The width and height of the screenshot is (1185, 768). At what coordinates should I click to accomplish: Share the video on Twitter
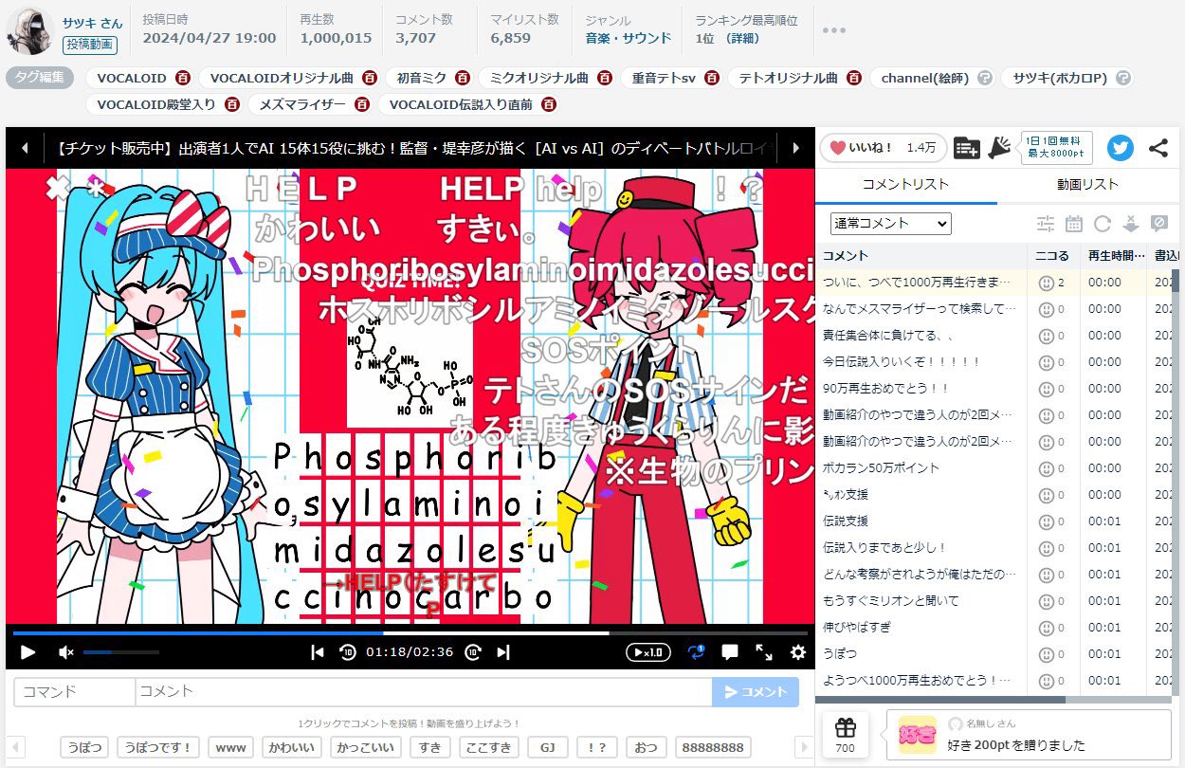click(1121, 147)
